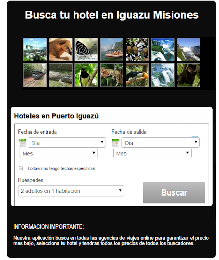219x260 pixels.
Task: Open the orange boat waterfall thumbnail
Action: (112, 49)
